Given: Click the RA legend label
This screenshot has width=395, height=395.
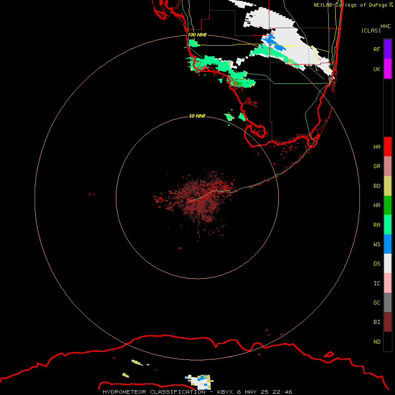Looking at the screenshot, I should pyautogui.click(x=377, y=225).
